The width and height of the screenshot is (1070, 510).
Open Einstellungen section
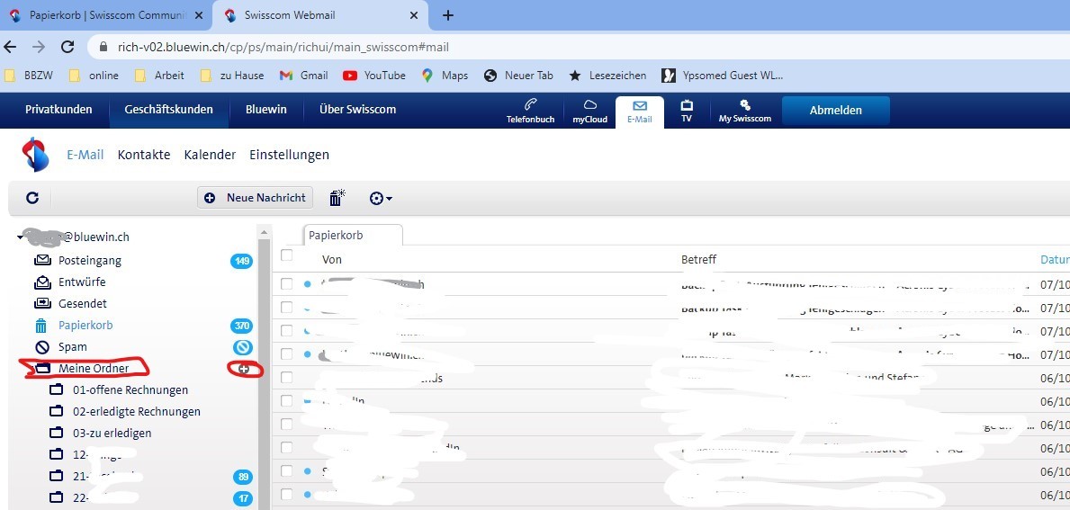click(290, 155)
